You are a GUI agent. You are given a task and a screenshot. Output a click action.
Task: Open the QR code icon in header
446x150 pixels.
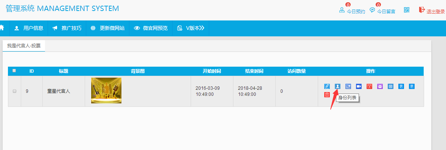(x=407, y=10)
